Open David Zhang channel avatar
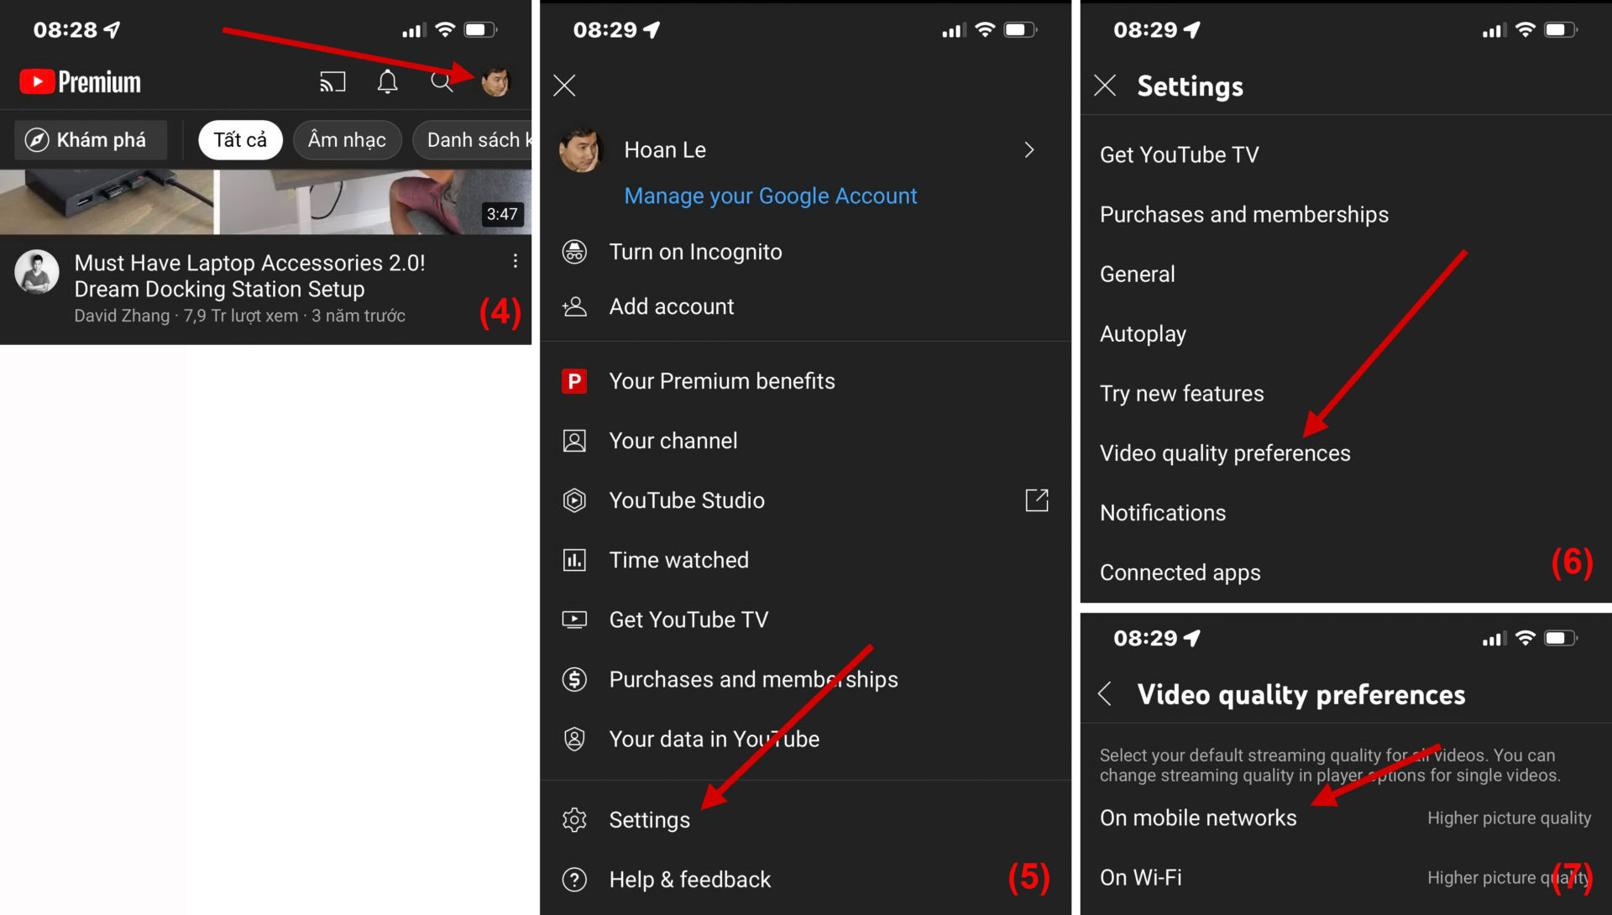Image resolution: width=1612 pixels, height=915 pixels. tap(37, 272)
